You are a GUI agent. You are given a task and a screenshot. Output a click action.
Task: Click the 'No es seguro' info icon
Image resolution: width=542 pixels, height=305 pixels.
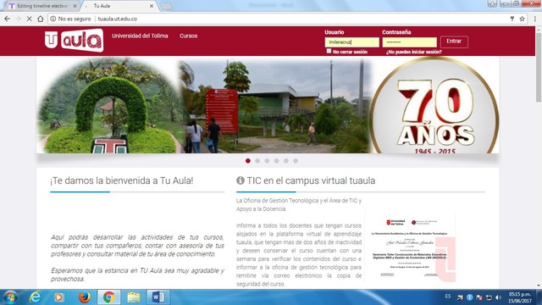[53, 19]
